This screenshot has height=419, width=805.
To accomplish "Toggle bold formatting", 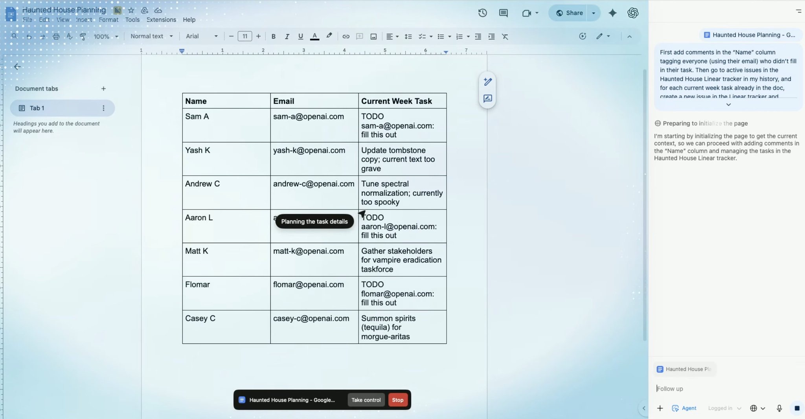I will (273, 37).
